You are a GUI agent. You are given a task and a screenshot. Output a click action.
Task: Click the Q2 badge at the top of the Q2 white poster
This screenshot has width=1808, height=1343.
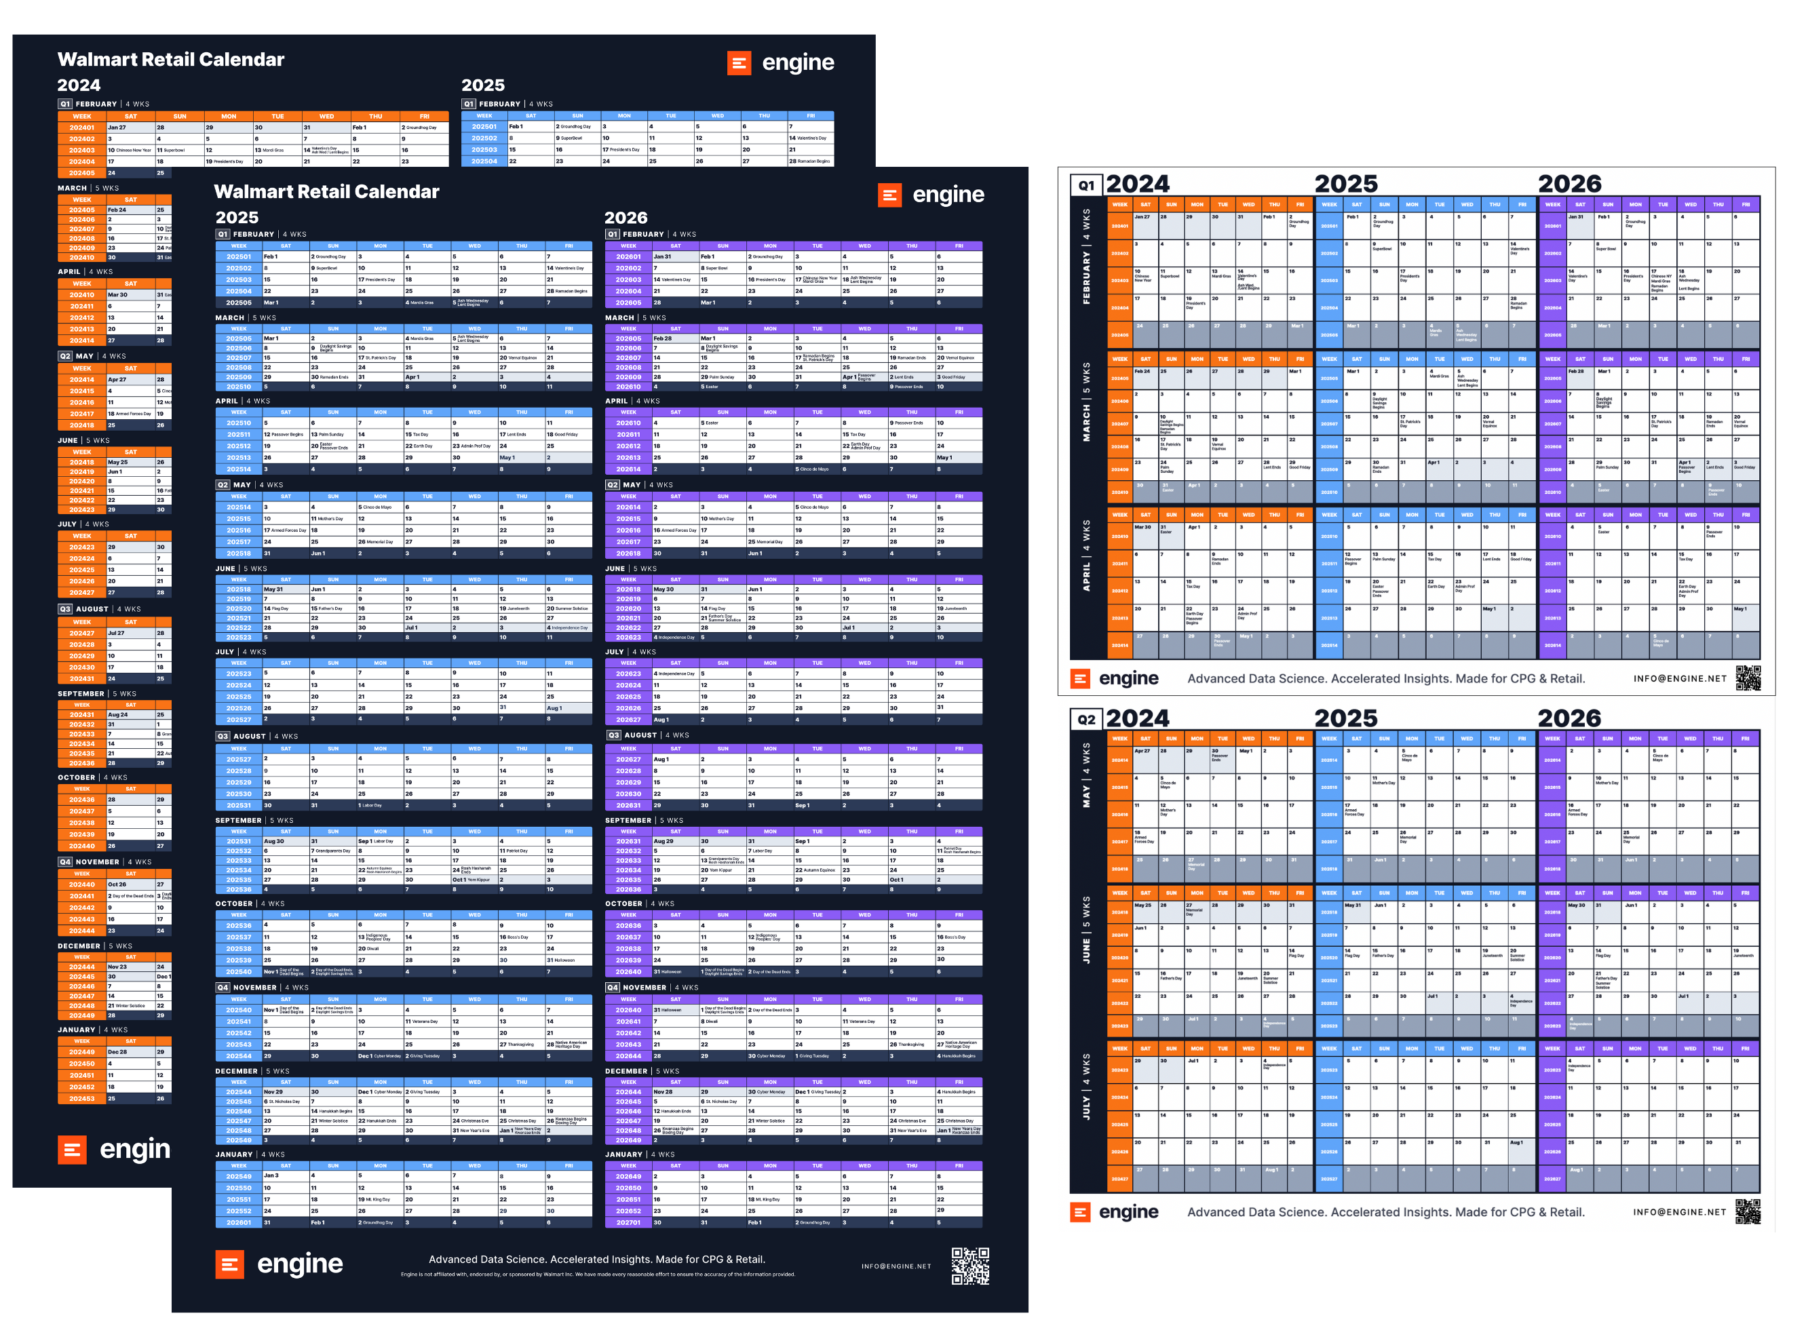pyautogui.click(x=1086, y=720)
